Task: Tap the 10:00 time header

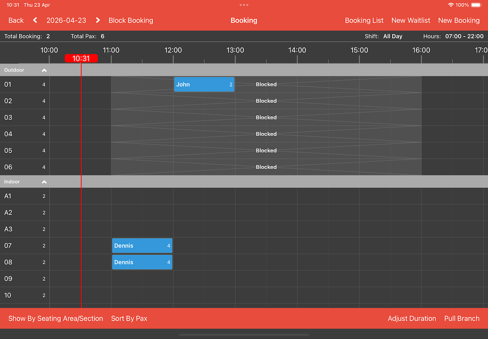Action: pos(49,50)
